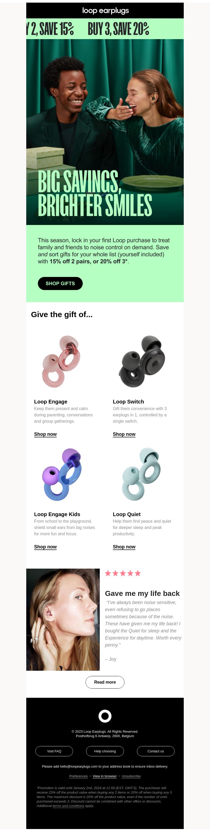
Task: Open the black Loop Switch earplugs image
Action: (142, 361)
